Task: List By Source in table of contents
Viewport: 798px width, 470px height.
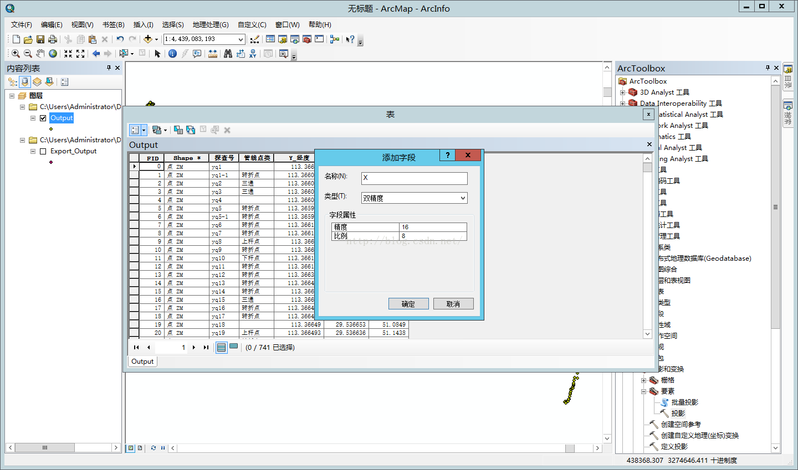Action: (x=25, y=82)
